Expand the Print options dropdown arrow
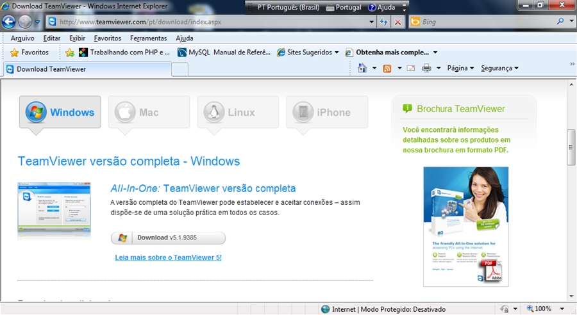Image resolution: width=577 pixels, height=315 pixels. click(439, 68)
